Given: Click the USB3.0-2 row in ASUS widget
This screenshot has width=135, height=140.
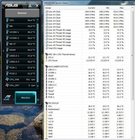Looking at the screenshot, I should [21, 62].
